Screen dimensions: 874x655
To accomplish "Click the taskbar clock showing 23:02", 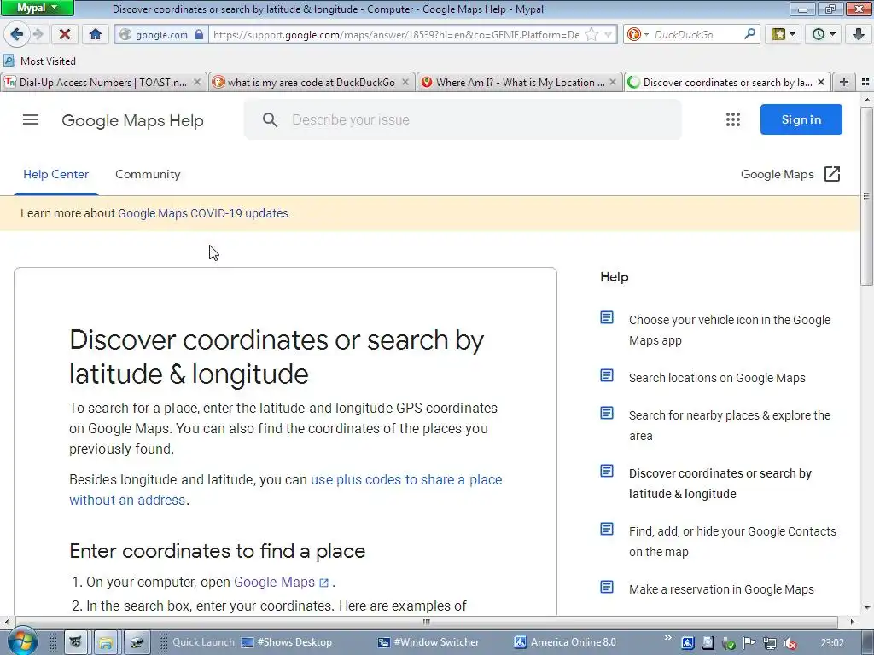I will [x=833, y=643].
